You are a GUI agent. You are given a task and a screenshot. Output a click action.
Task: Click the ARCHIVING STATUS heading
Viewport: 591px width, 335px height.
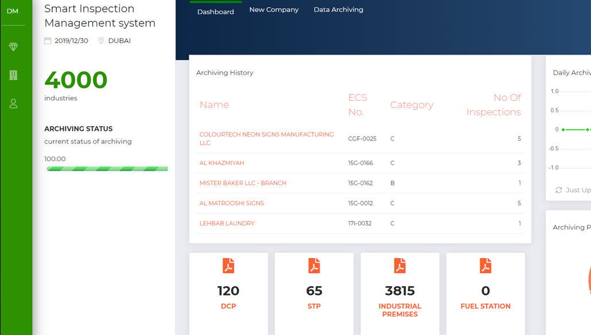click(79, 128)
